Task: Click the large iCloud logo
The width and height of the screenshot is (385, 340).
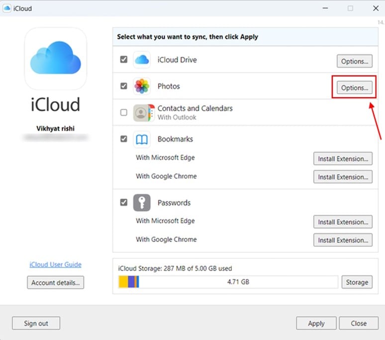Action: click(55, 58)
